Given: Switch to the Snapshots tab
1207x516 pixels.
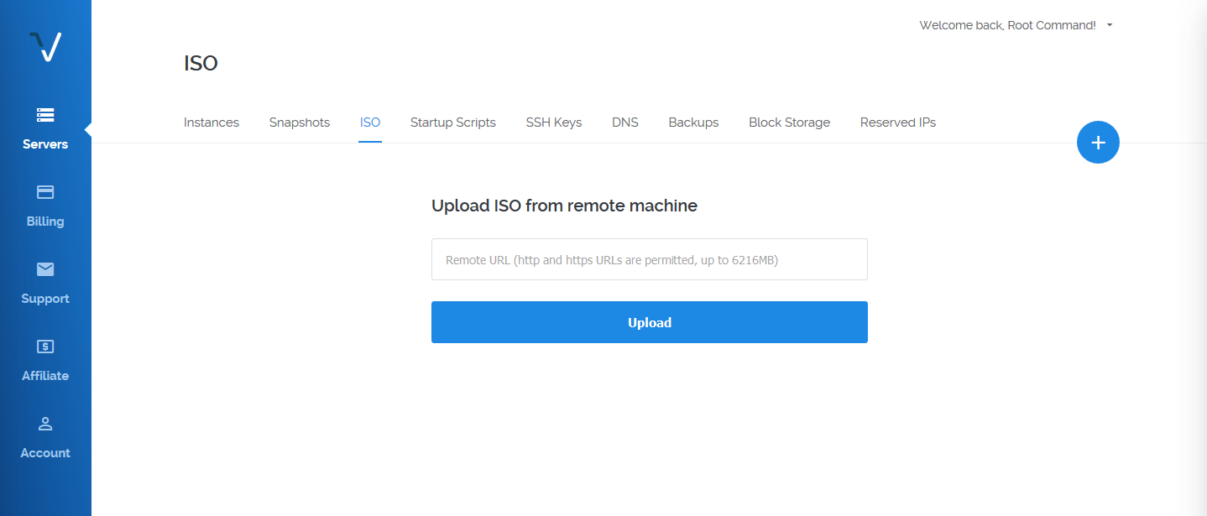Looking at the screenshot, I should pyautogui.click(x=300, y=122).
